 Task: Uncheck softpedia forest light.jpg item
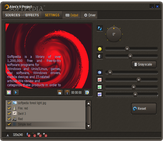(x=9, y=103)
